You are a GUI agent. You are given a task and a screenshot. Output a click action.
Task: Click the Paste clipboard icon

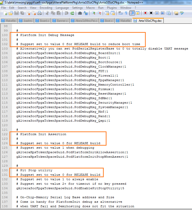[x=59, y=13]
